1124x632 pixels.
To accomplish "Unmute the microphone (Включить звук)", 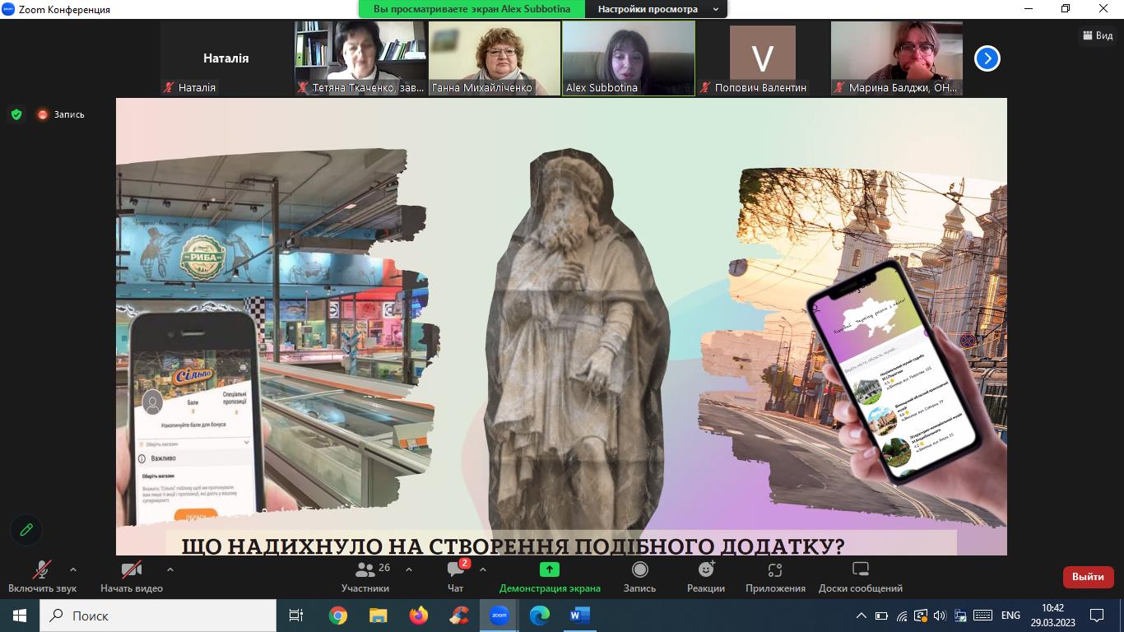I will tap(42, 576).
